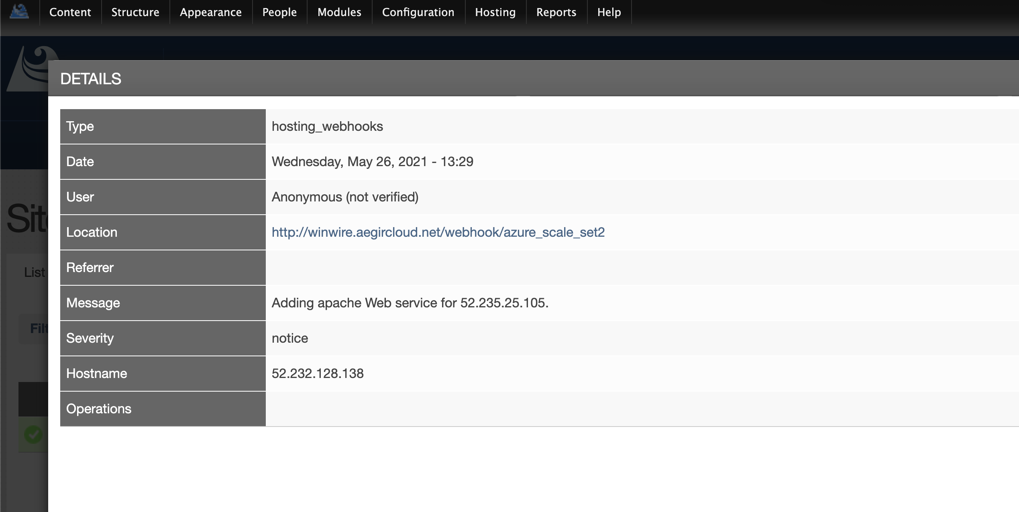This screenshot has width=1019, height=512.
Task: Open the azure_scale_set2 webhook URL
Action: [438, 231]
